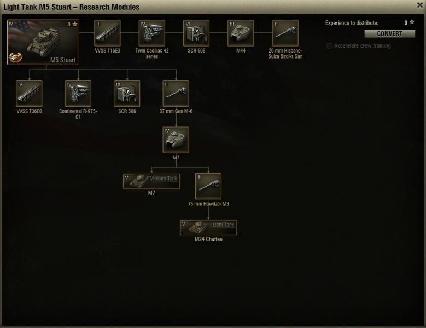Choose the 20 mm Hispano-Suiza Birgikt Gun
Viewport: 426px width, 328px height.
pos(285,33)
